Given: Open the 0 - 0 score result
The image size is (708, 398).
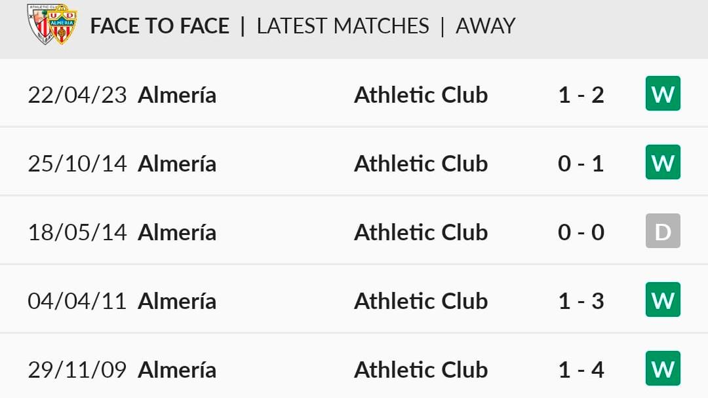Looking at the screenshot, I should coord(581,232).
